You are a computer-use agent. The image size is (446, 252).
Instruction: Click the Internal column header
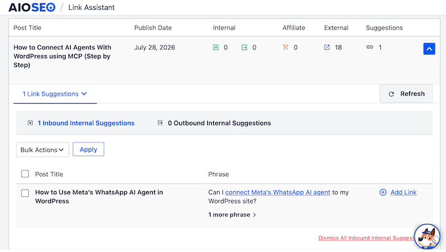224,28
